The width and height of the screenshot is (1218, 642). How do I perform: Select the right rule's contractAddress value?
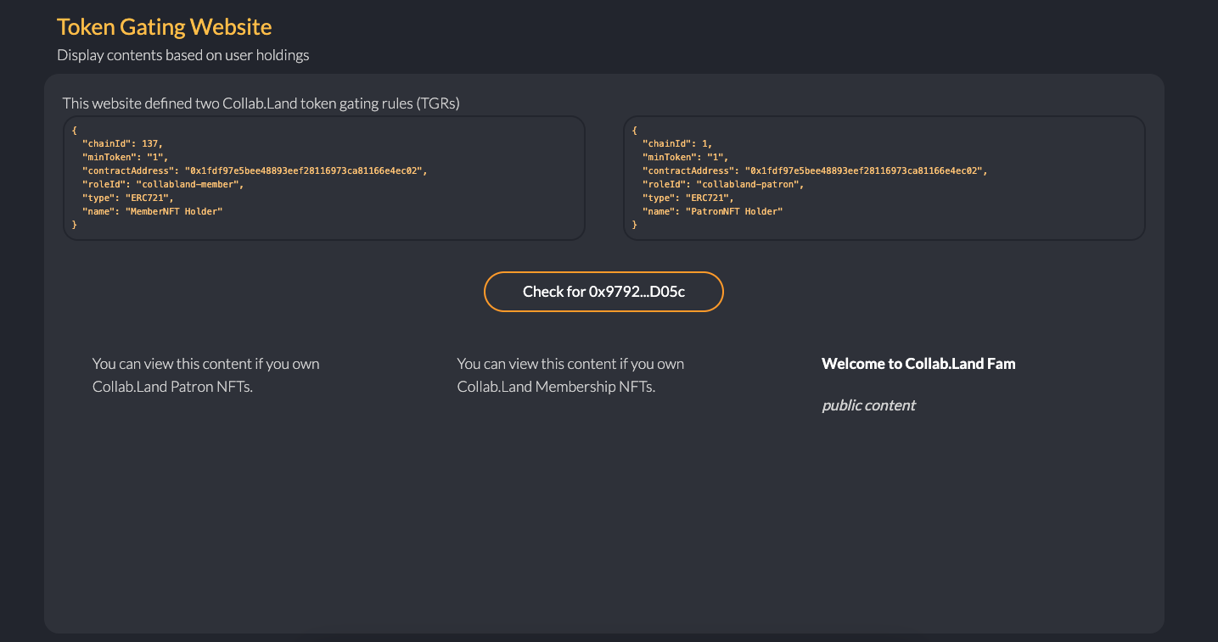(x=865, y=170)
